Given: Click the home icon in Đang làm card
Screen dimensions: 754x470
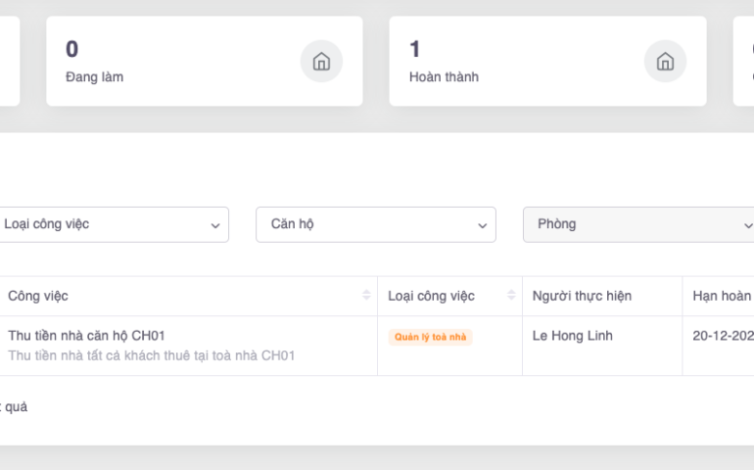Looking at the screenshot, I should click(x=321, y=62).
